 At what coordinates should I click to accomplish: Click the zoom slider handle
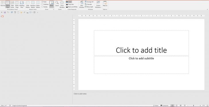[x=193, y=106]
